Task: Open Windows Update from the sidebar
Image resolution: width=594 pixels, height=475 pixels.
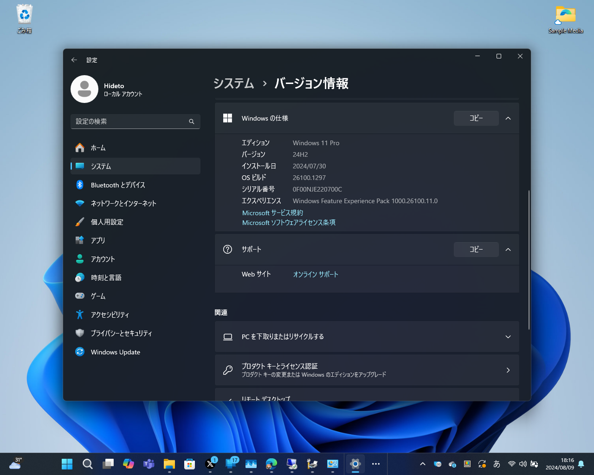Action: point(115,352)
